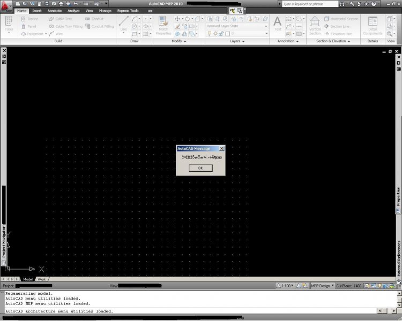This screenshot has width=402, height=321.
Task: Select the Circle draw tool
Action: click(135, 26)
